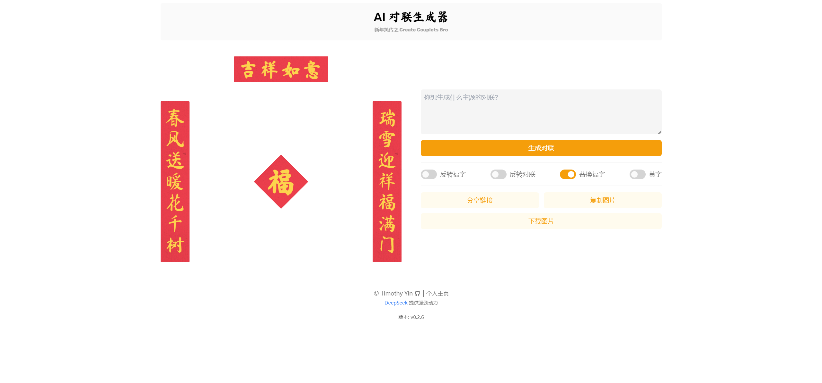Enable the 反转福字 toggle
This screenshot has height=383, width=822.
pos(429,174)
